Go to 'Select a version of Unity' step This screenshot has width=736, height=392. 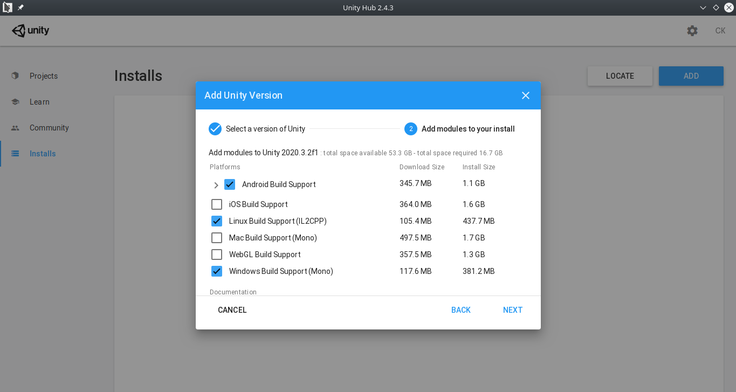pyautogui.click(x=265, y=129)
